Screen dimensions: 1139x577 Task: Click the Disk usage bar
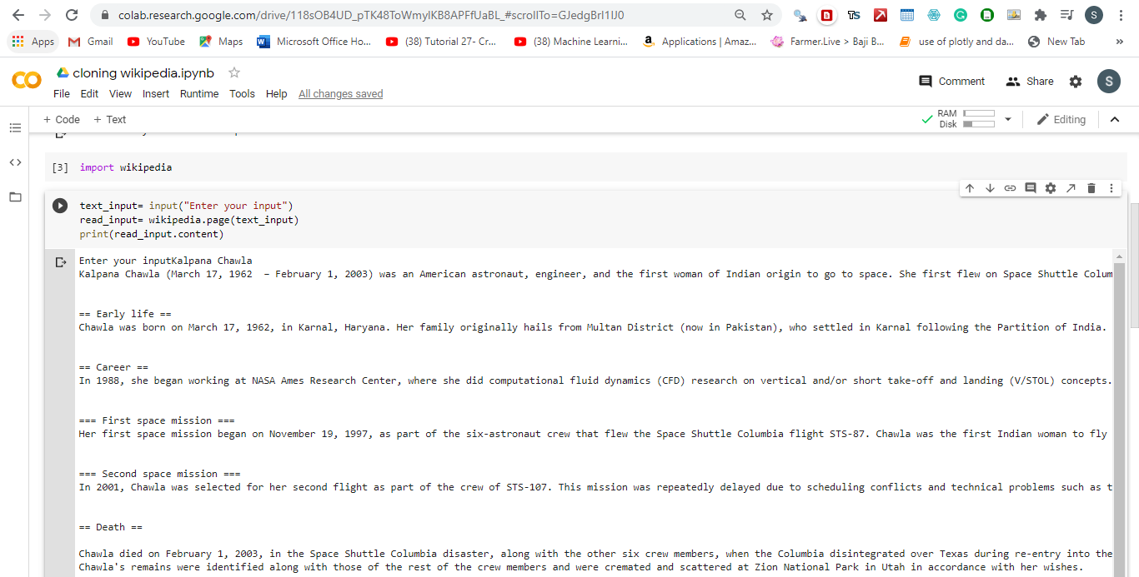coord(979,124)
